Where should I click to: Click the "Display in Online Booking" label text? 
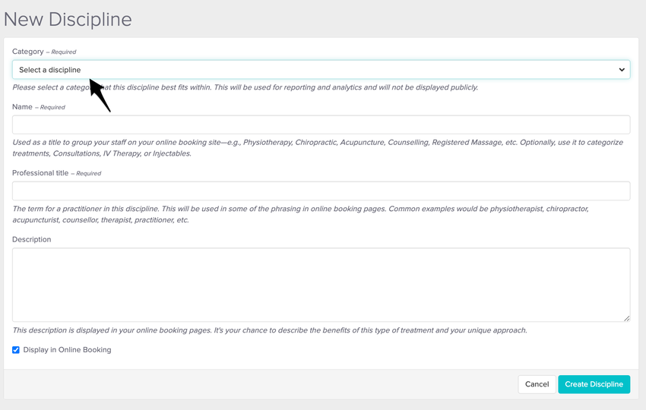coord(67,350)
